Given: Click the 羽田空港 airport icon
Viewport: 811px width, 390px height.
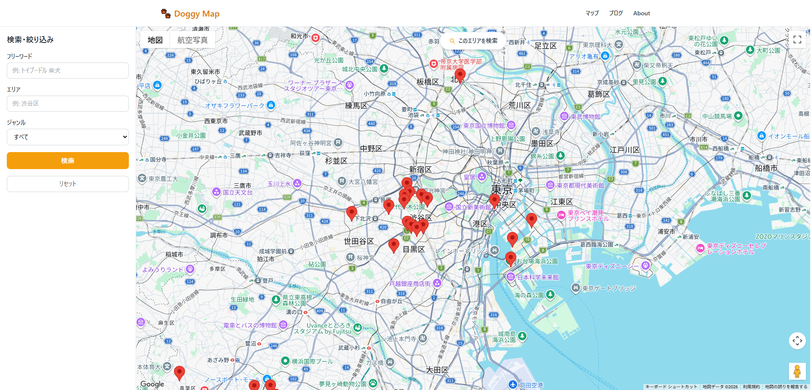Looking at the screenshot, I should [x=513, y=384].
